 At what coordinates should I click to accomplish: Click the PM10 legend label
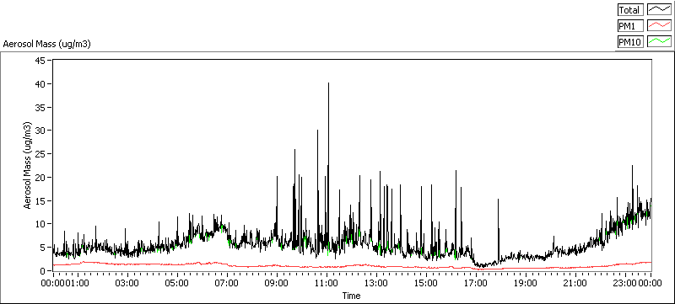pos(630,41)
